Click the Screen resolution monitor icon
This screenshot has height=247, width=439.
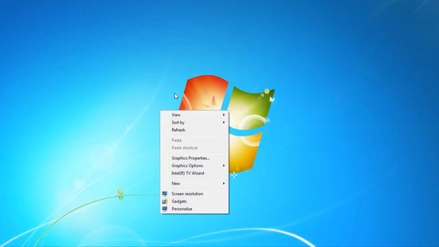coord(165,193)
